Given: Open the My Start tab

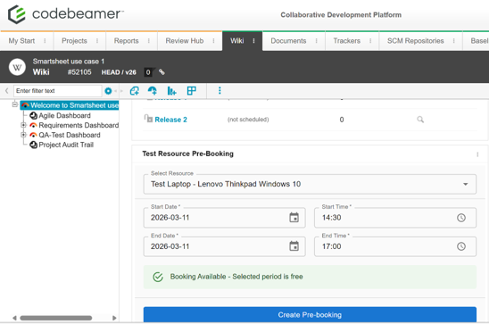Looking at the screenshot, I should point(21,41).
